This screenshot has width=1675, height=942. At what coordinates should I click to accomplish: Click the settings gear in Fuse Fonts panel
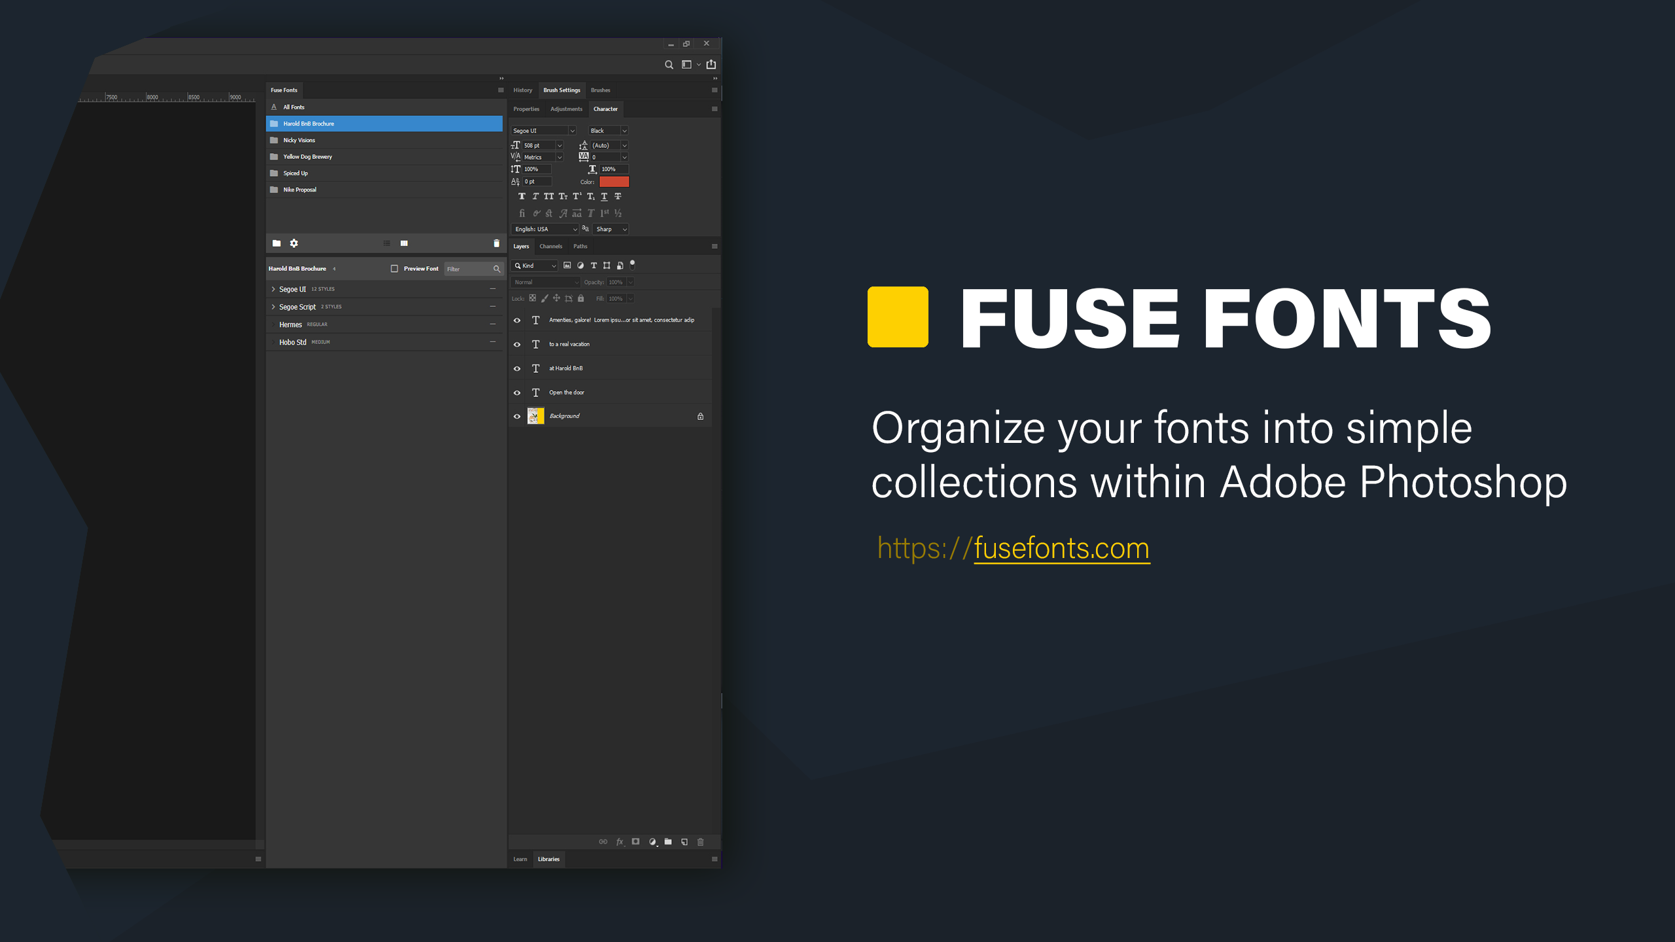coord(294,243)
